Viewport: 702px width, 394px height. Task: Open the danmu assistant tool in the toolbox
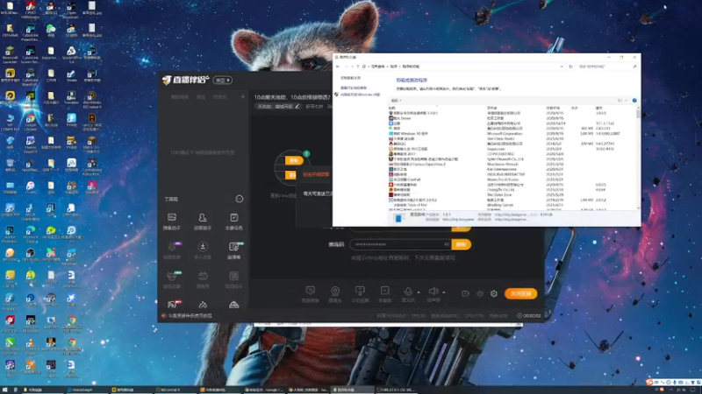click(171, 222)
